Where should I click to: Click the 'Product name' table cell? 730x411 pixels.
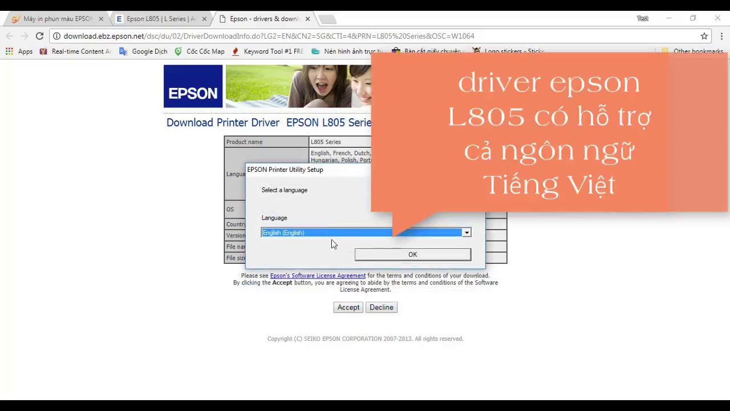tap(266, 142)
